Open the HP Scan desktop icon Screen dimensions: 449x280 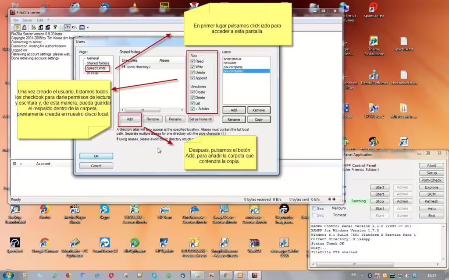[x=165, y=212]
